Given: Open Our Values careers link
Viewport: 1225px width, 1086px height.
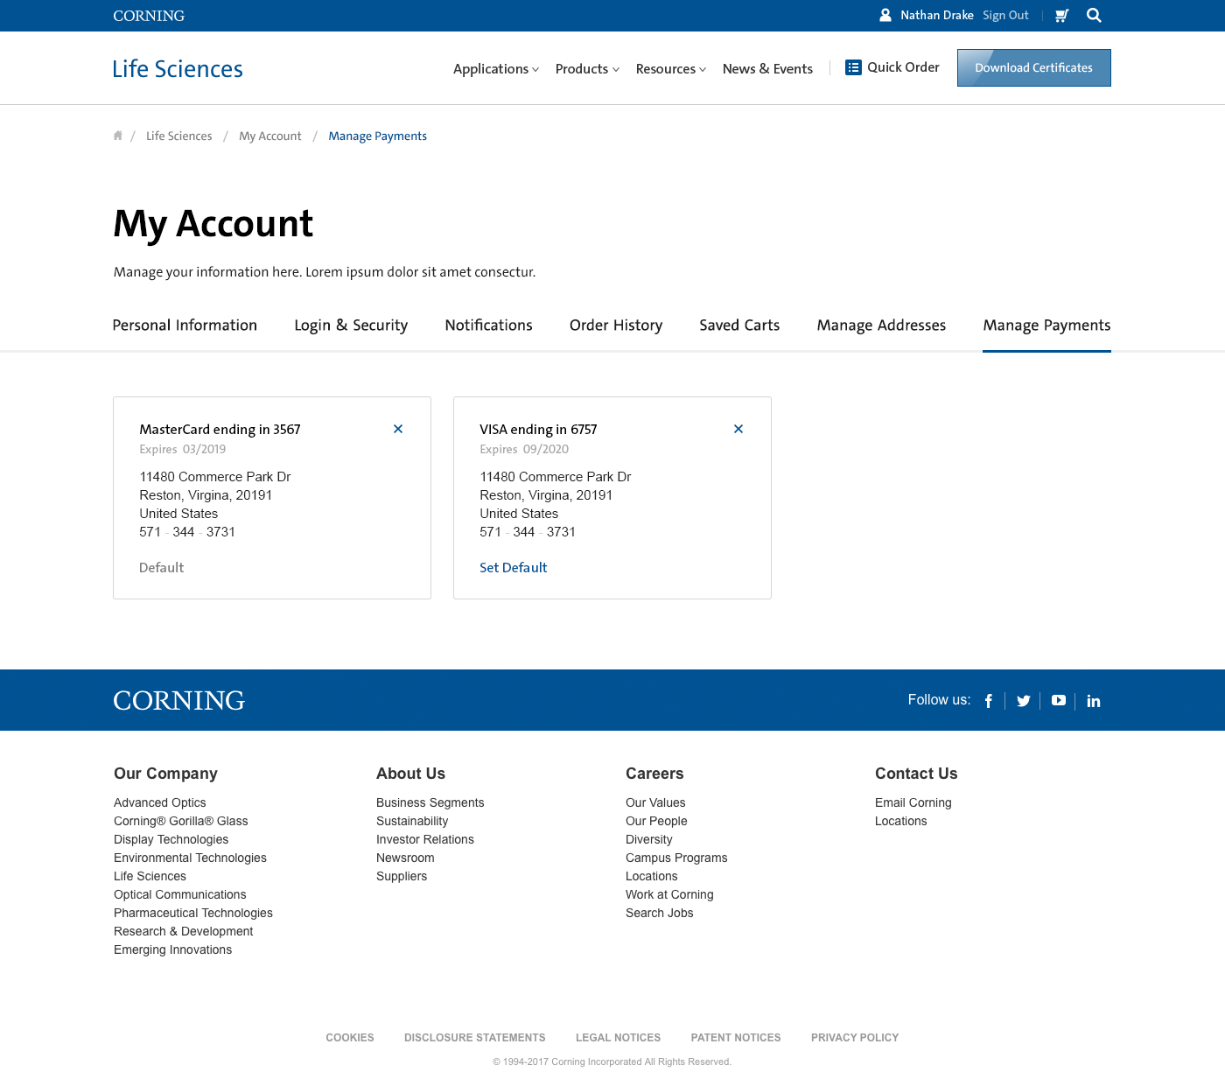Looking at the screenshot, I should (655, 802).
